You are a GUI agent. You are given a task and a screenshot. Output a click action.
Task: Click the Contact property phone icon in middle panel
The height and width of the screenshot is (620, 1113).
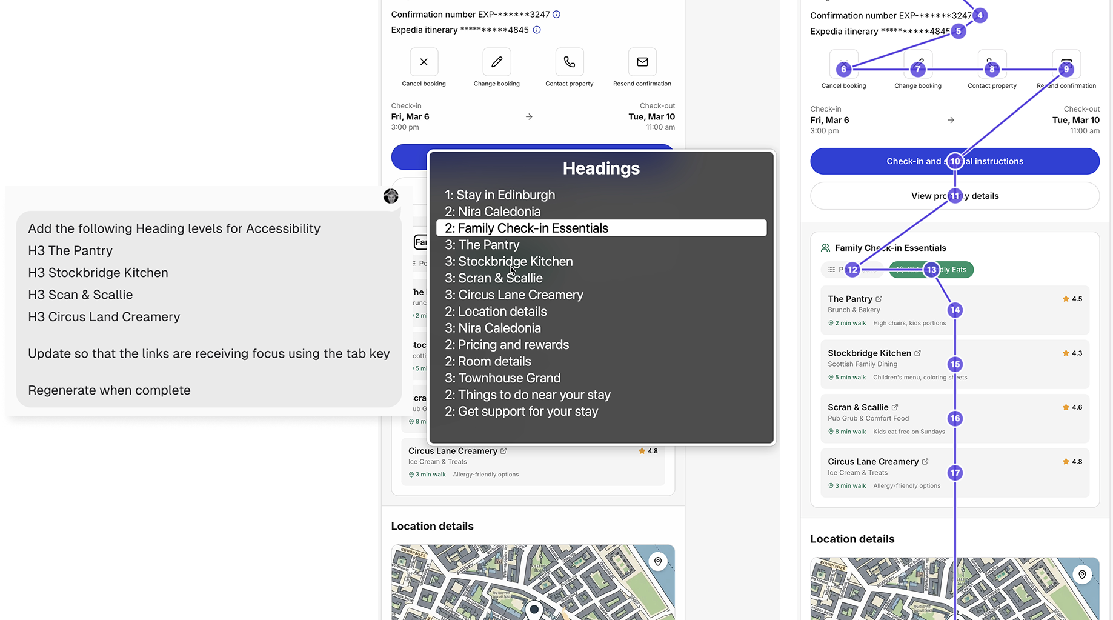[x=570, y=62]
